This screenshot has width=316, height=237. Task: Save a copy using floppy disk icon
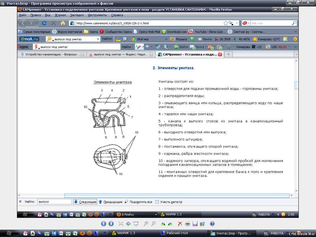[x=195, y=224]
